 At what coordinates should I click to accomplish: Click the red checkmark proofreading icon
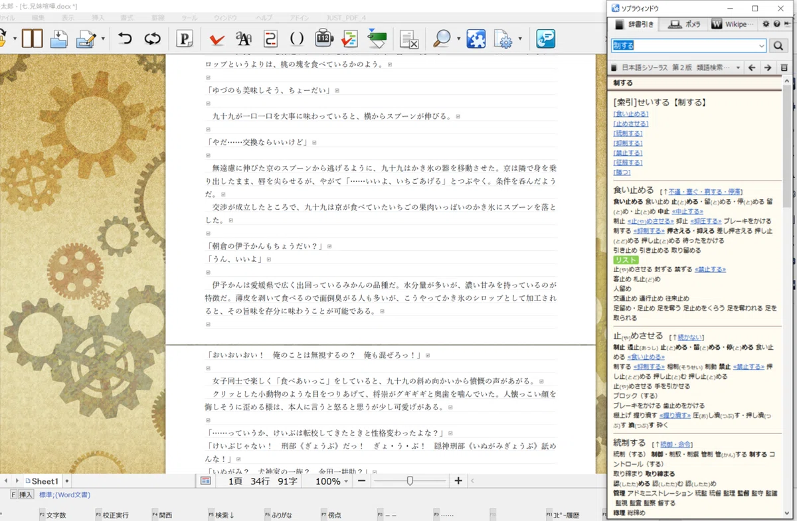coord(217,39)
